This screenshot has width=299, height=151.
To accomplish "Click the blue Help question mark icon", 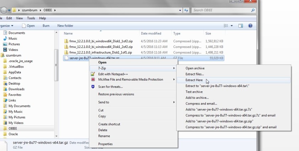I will pos(250,26).
